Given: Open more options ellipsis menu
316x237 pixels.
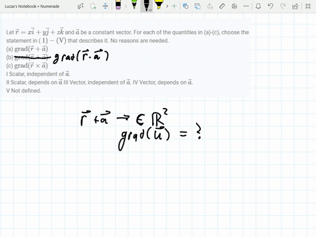Looking at the screenshot, I should (246, 6).
